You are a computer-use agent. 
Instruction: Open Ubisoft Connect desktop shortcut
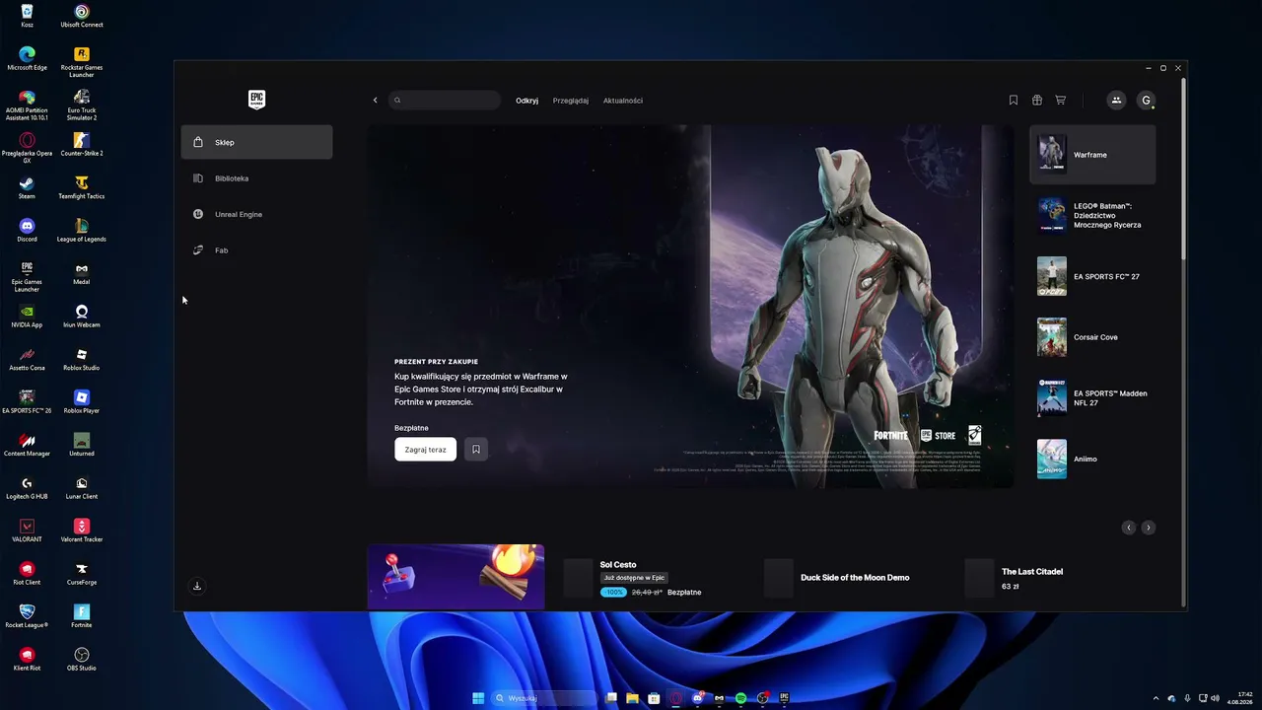click(82, 16)
